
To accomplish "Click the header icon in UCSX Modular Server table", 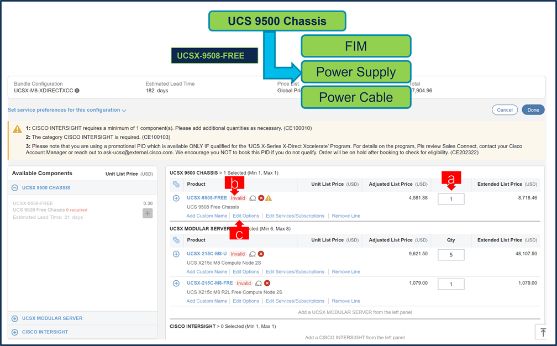I will tap(176, 240).
